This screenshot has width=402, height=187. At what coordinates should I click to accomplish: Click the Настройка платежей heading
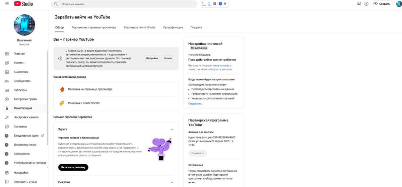tap(205, 44)
